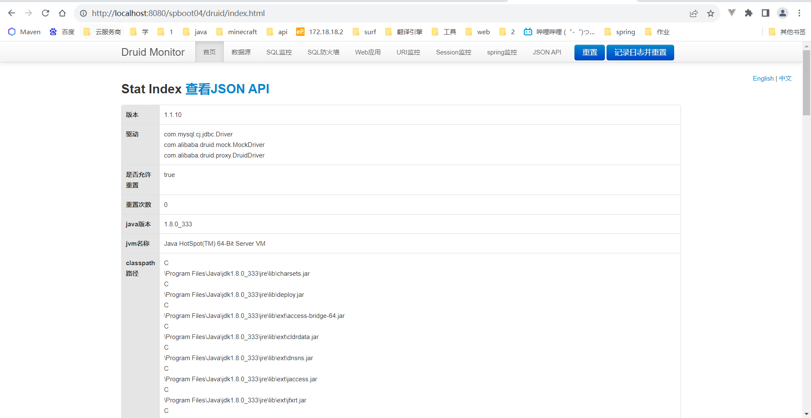Open the minecraft bookmark folder
The width and height of the screenshot is (811, 418).
[237, 32]
